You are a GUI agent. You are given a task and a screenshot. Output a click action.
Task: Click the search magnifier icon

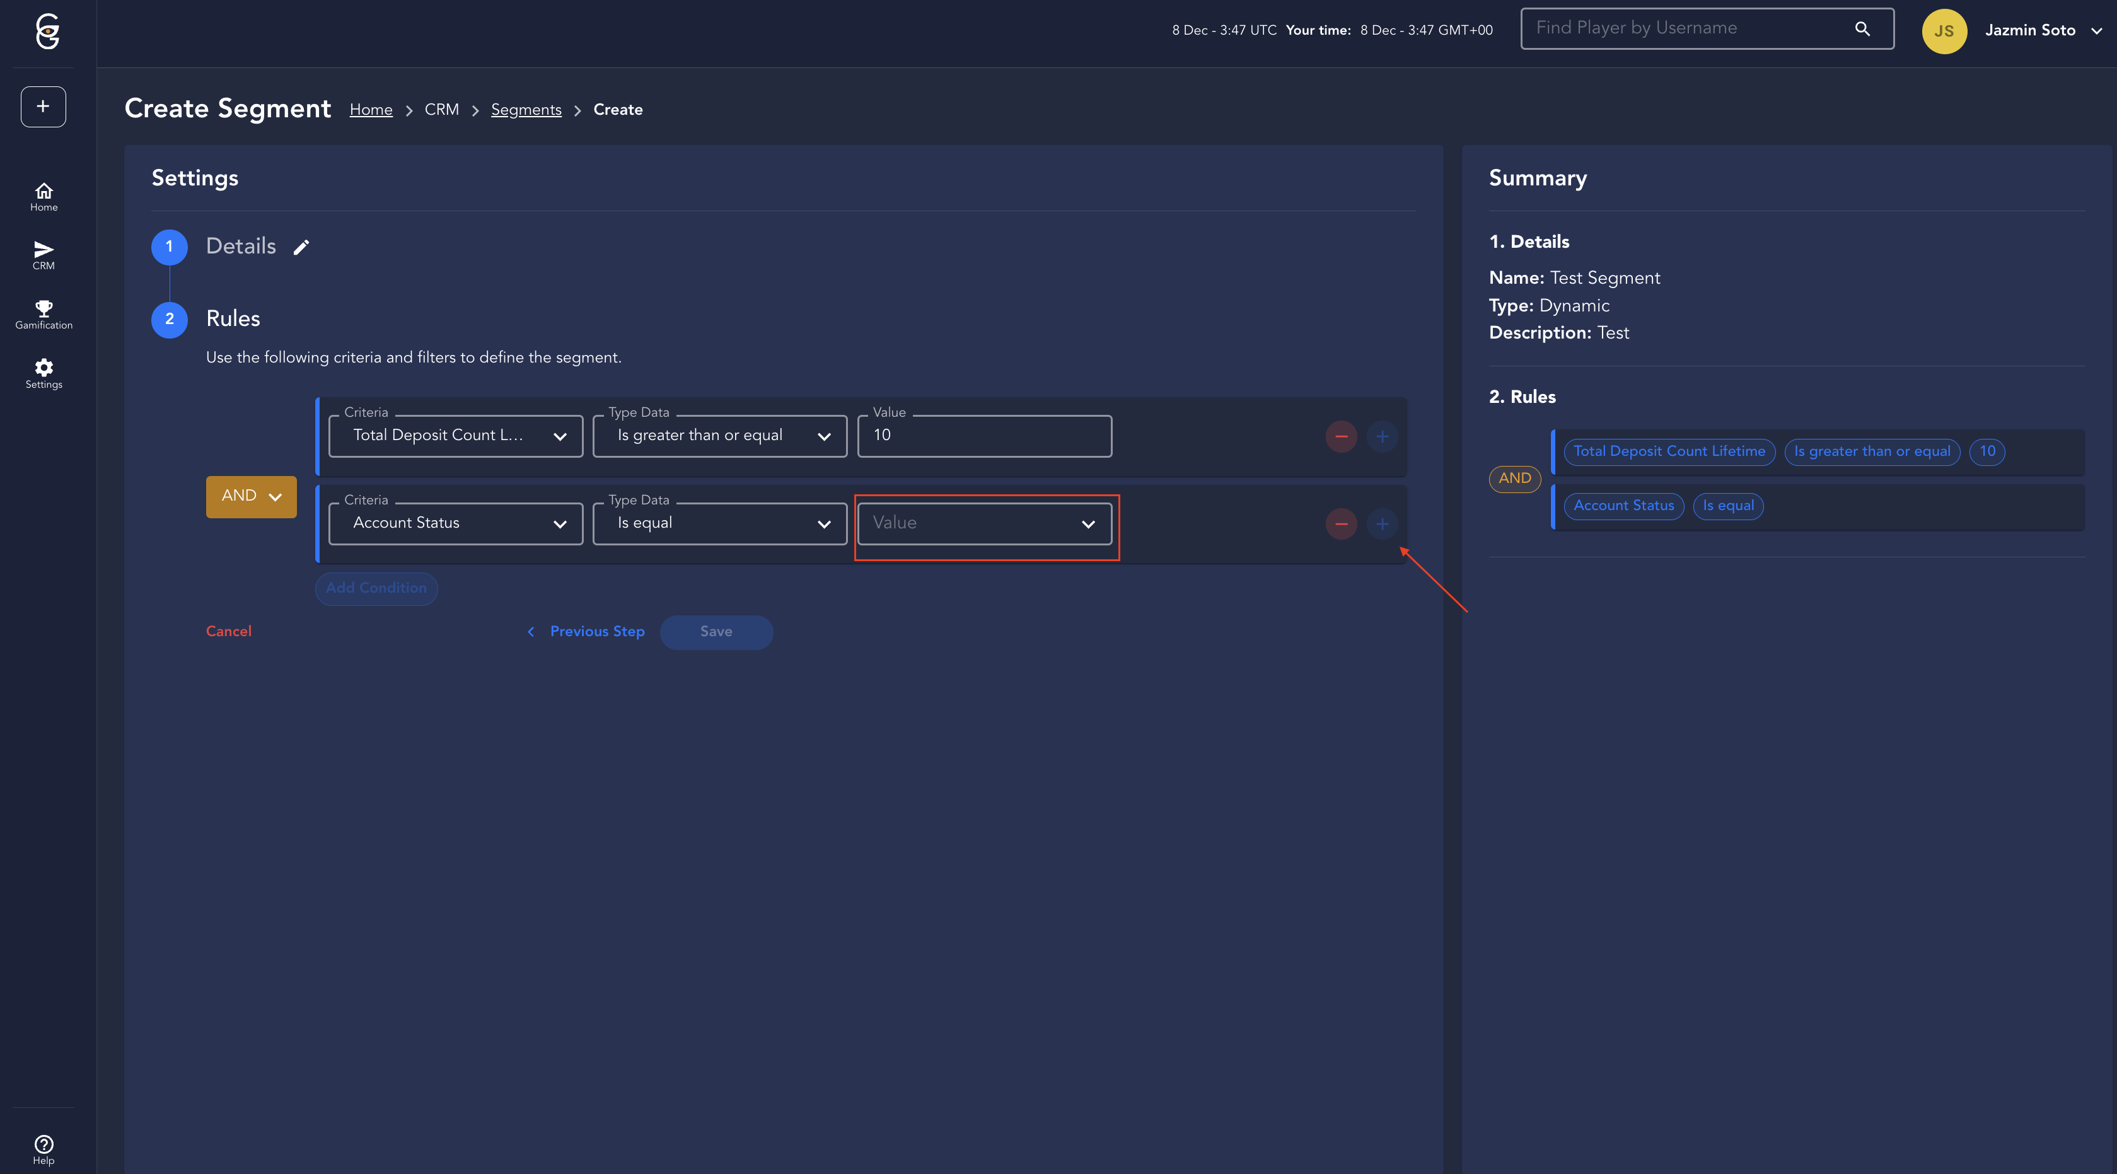click(1862, 29)
